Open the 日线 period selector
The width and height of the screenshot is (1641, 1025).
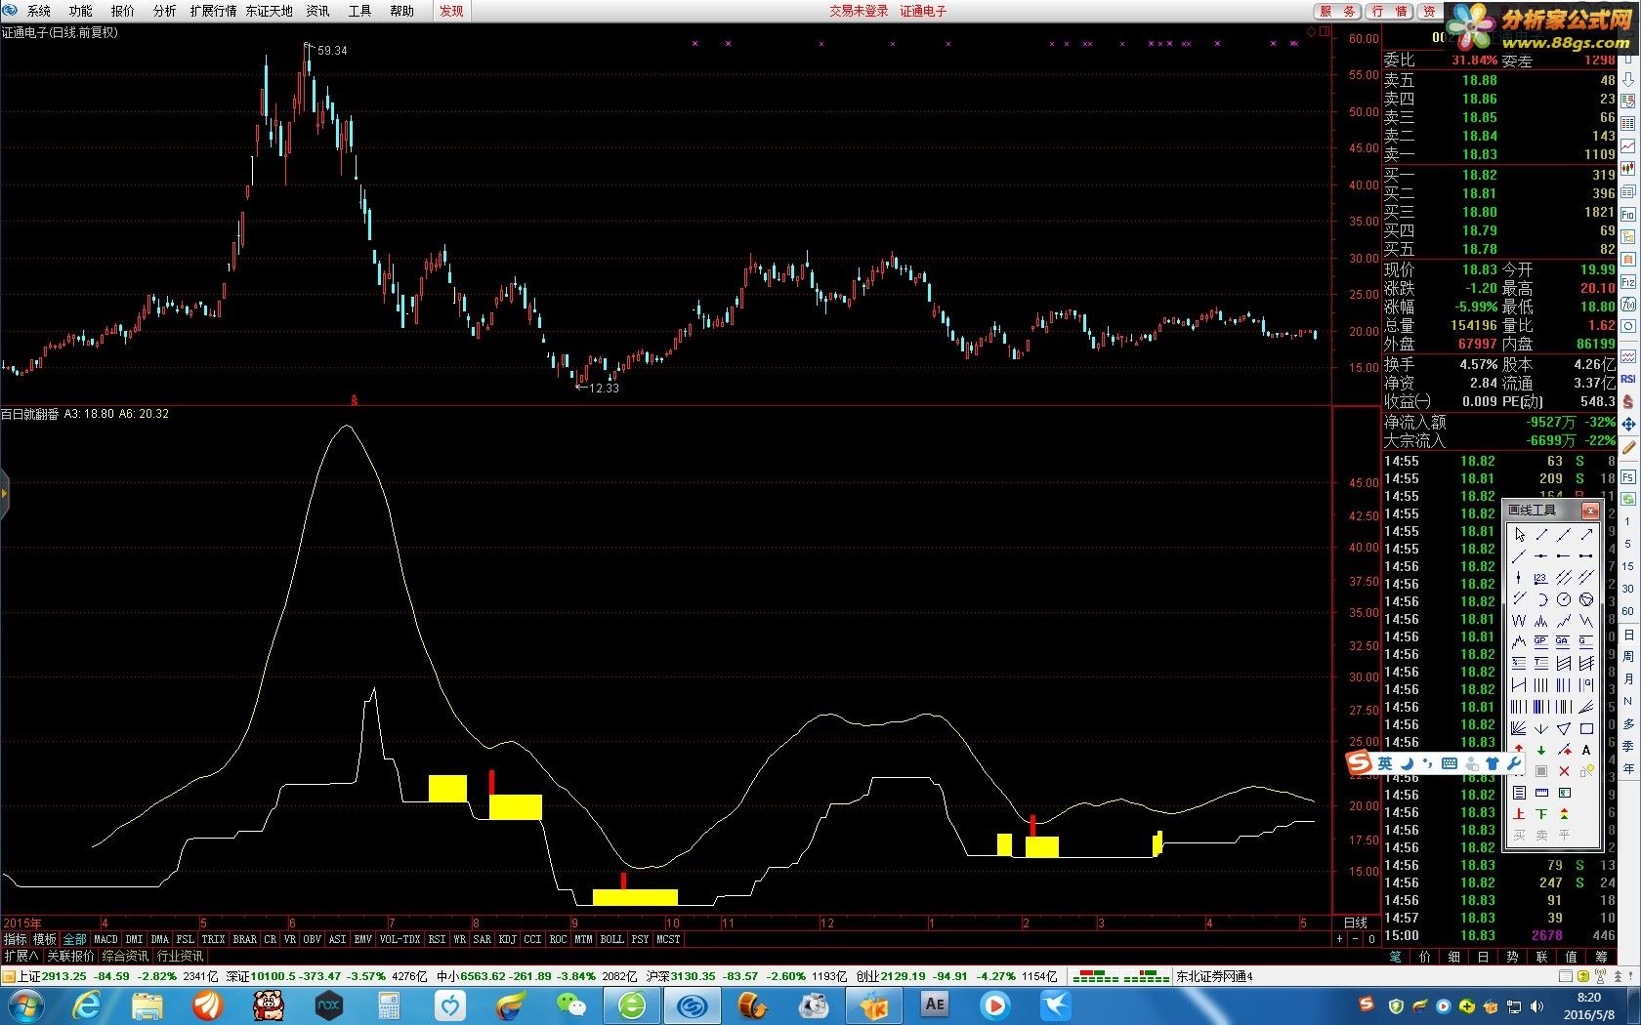coord(1356,922)
